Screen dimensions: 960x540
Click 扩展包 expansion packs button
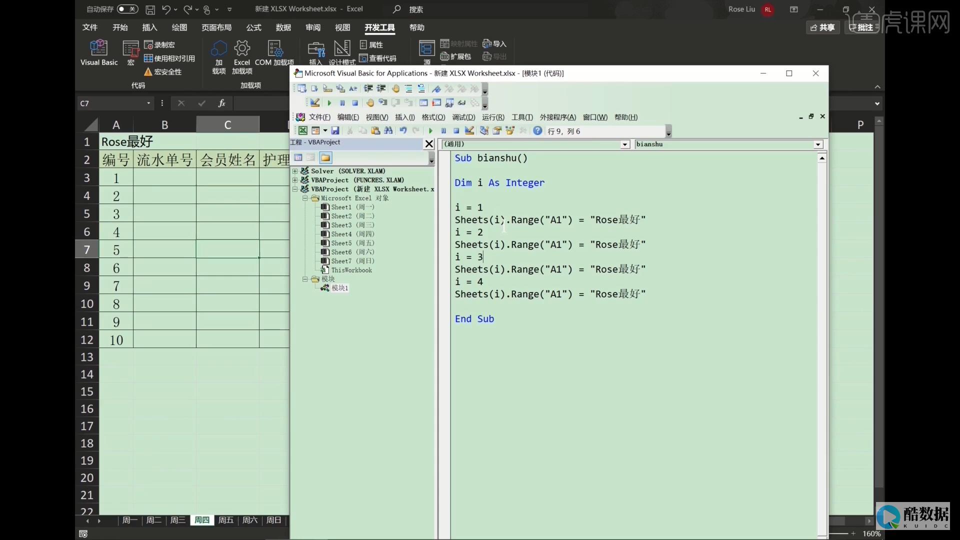pyautogui.click(x=455, y=56)
